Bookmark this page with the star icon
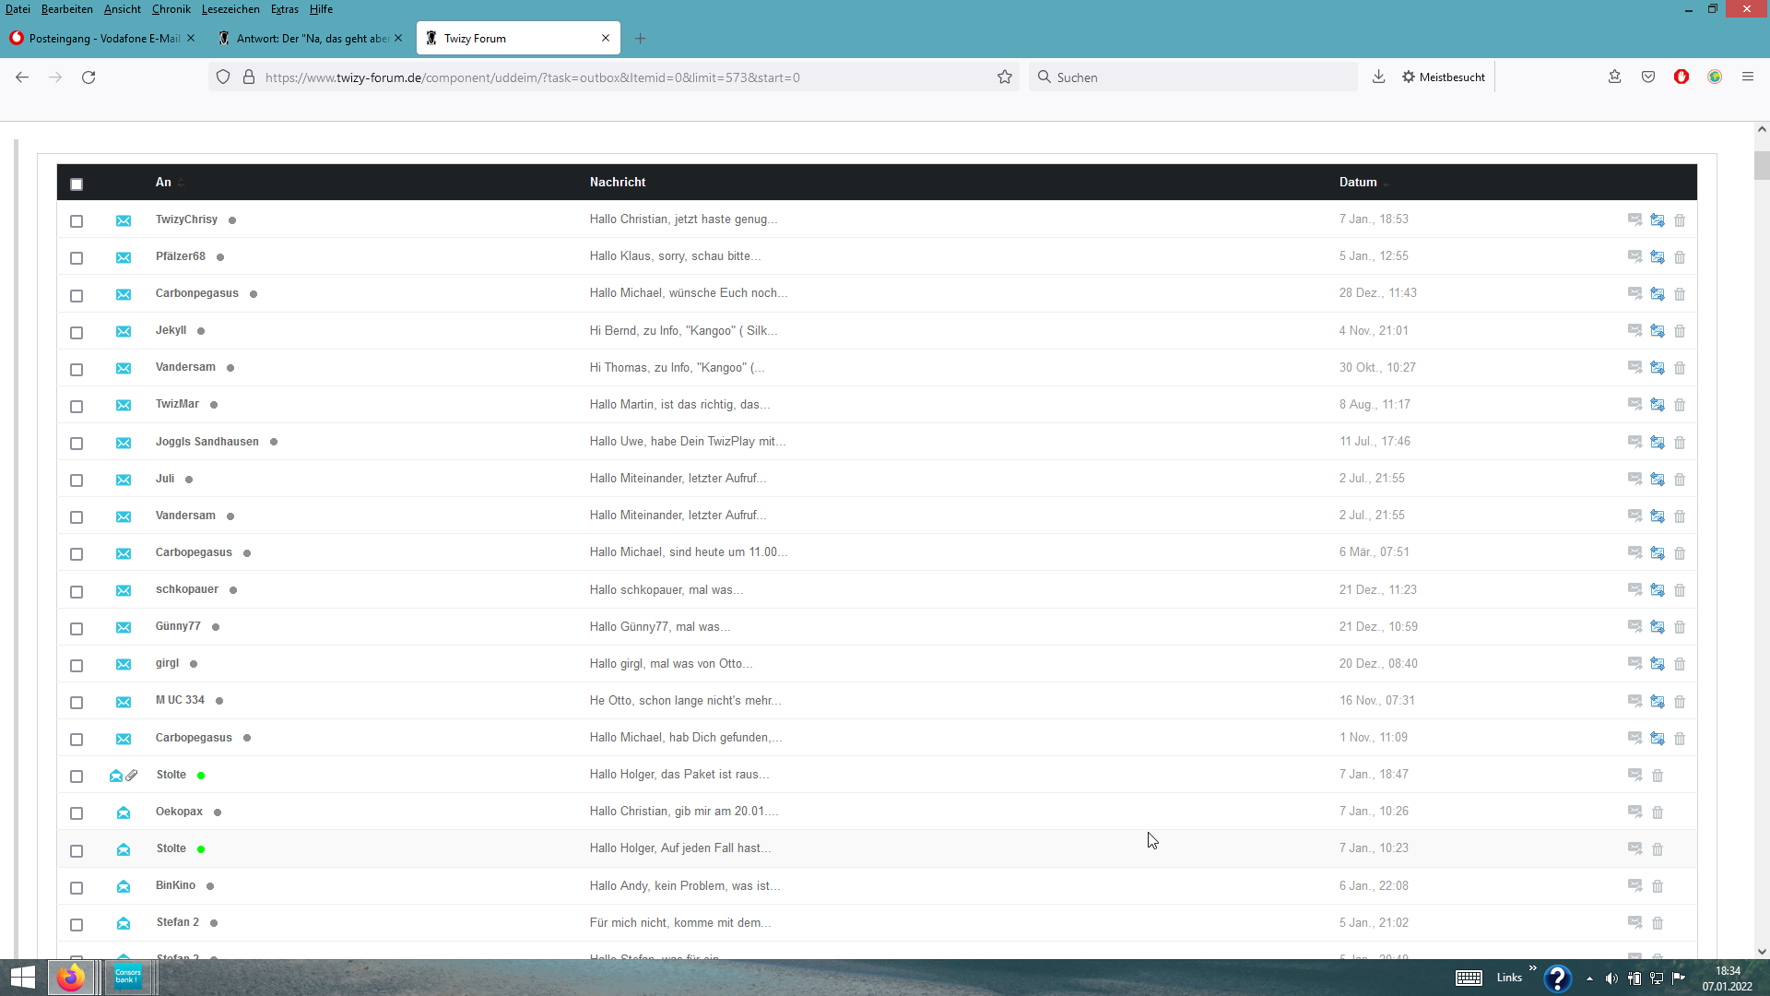 pyautogui.click(x=1005, y=77)
